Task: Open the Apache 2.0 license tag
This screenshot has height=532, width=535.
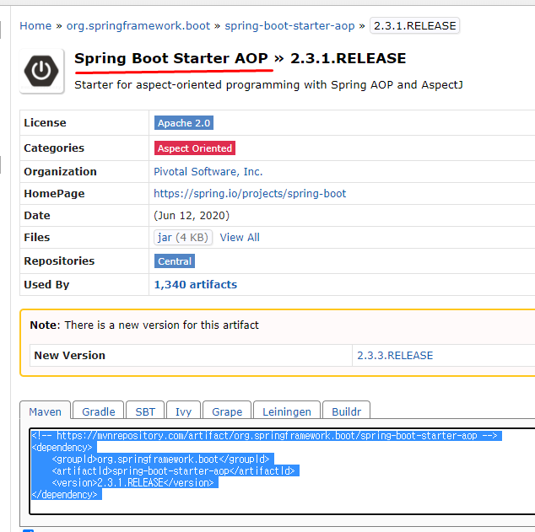Action: point(184,123)
